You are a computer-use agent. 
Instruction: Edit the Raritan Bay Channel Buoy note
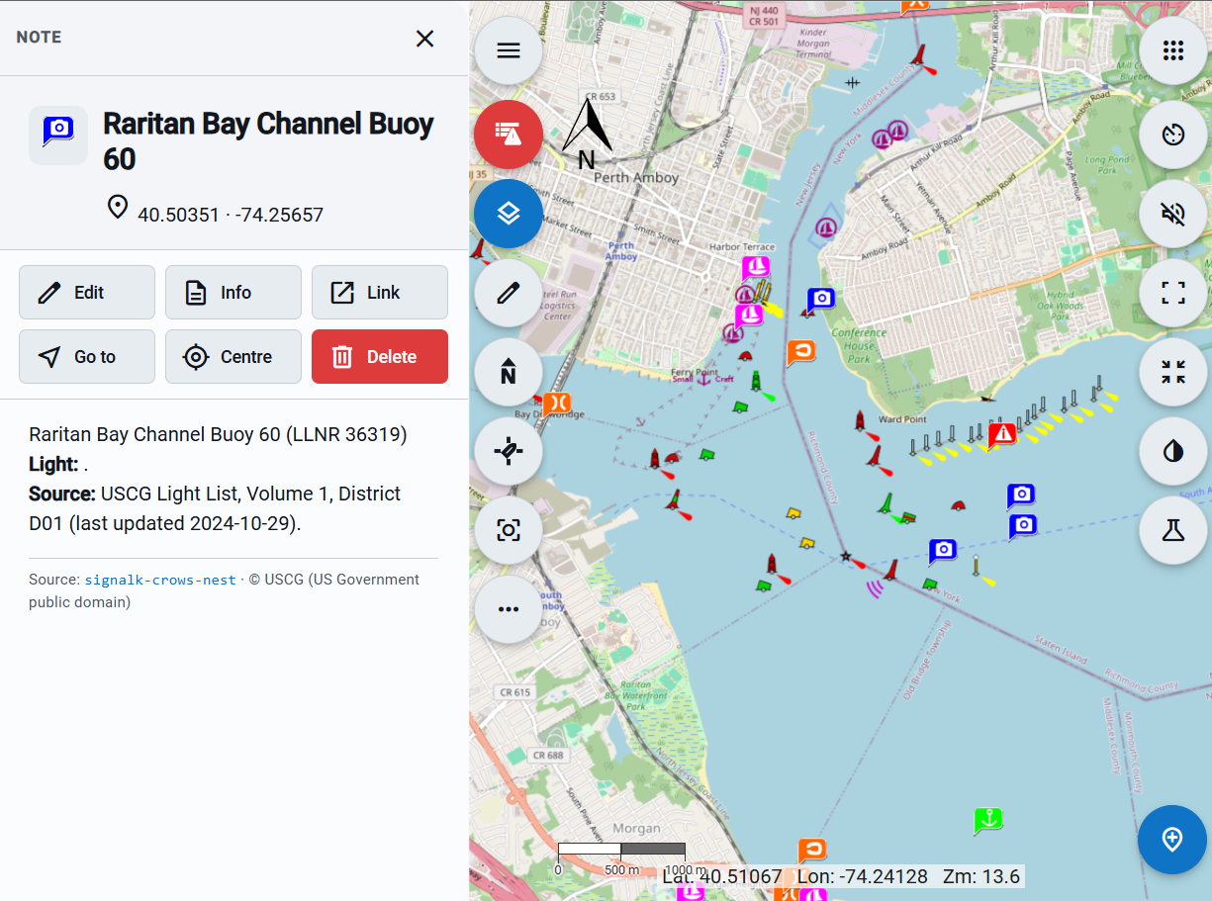click(x=87, y=293)
